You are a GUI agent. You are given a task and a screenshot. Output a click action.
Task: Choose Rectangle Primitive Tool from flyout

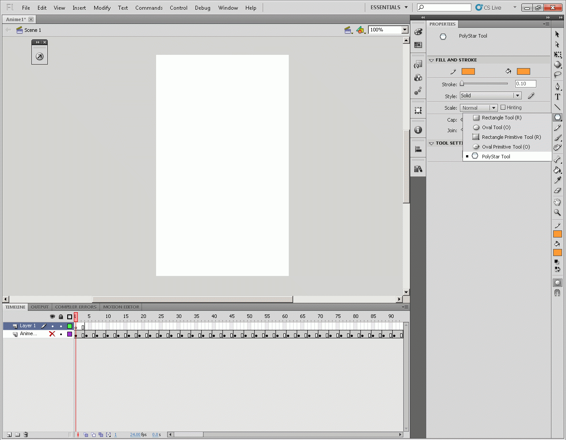(x=507, y=137)
